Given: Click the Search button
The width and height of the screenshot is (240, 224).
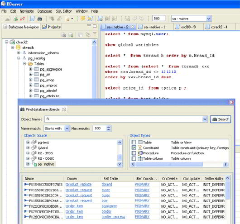Looking at the screenshot, I should pyautogui.click(x=221, y=119).
